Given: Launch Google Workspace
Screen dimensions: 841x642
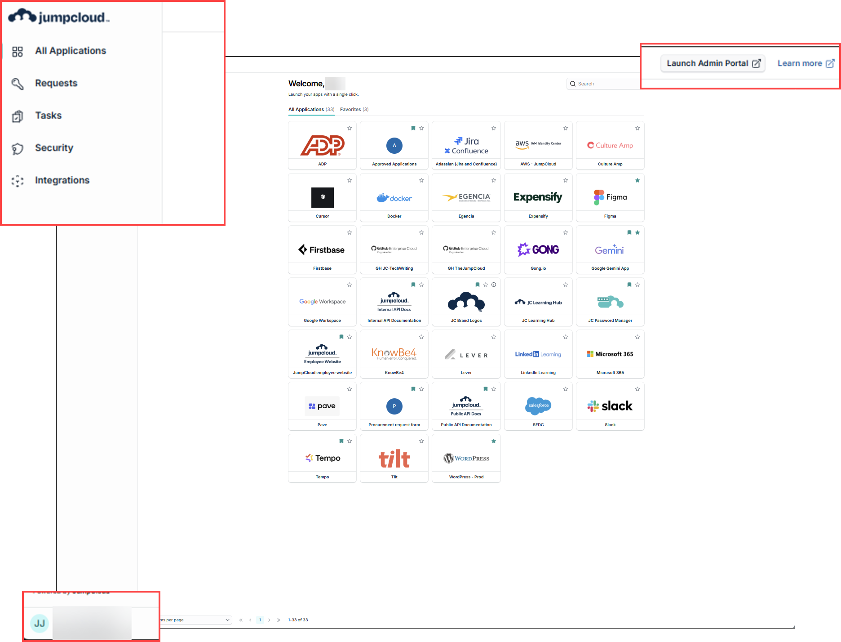Looking at the screenshot, I should tap(322, 302).
